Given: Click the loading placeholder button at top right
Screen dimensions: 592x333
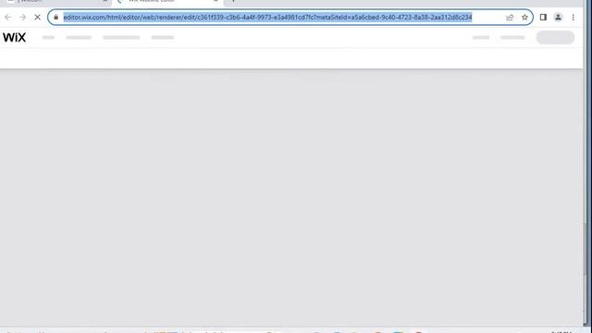Looking at the screenshot, I should [x=555, y=37].
